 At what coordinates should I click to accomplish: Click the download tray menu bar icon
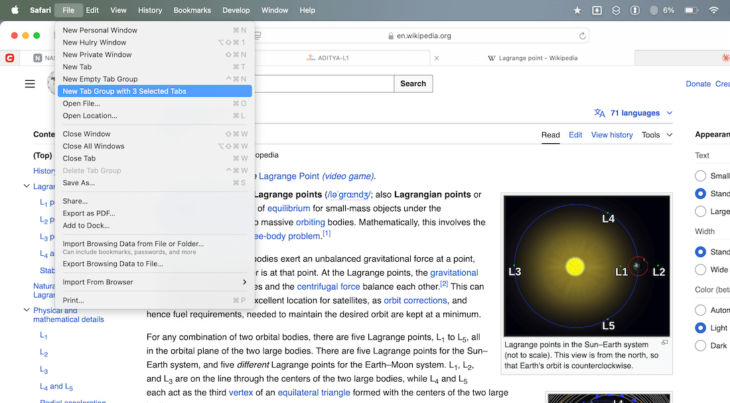(x=597, y=10)
